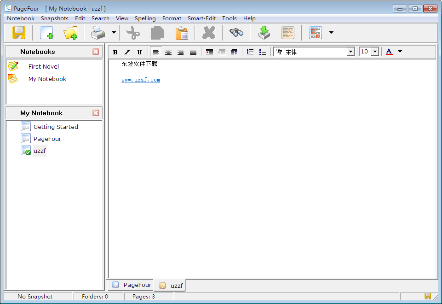The image size is (442, 304).
Task: Open the font size dropdown arrow
Action: coord(375,52)
